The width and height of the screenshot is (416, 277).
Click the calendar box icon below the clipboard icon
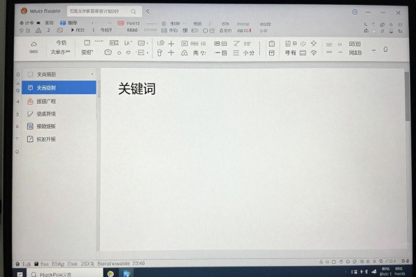[x=271, y=53]
